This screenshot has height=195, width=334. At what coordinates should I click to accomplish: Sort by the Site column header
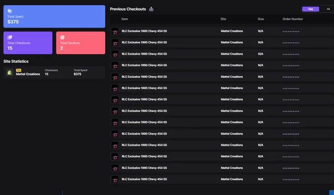pyautogui.click(x=223, y=19)
